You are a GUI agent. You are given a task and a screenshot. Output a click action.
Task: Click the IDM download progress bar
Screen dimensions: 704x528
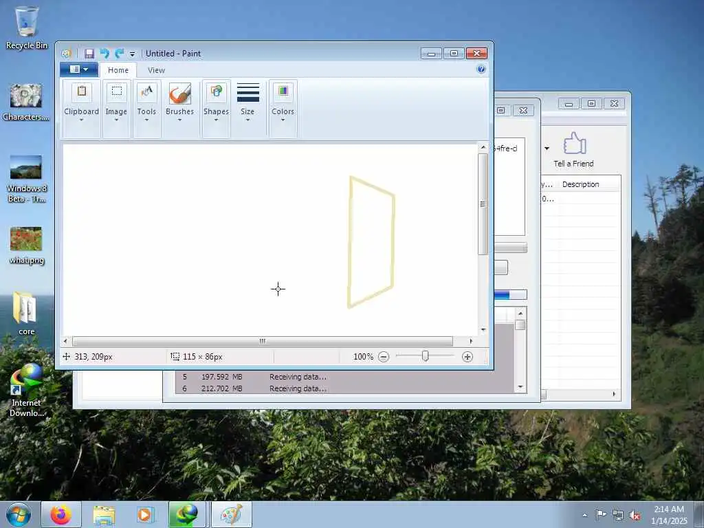coord(511,294)
